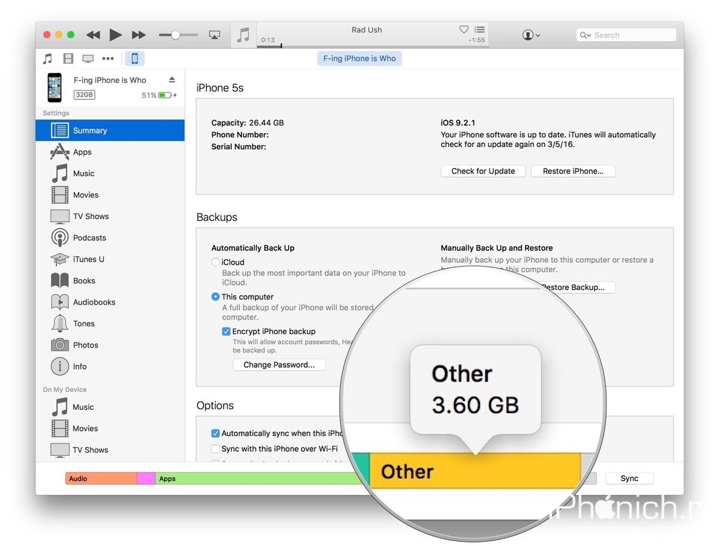Open Music under On My Device

110,407
